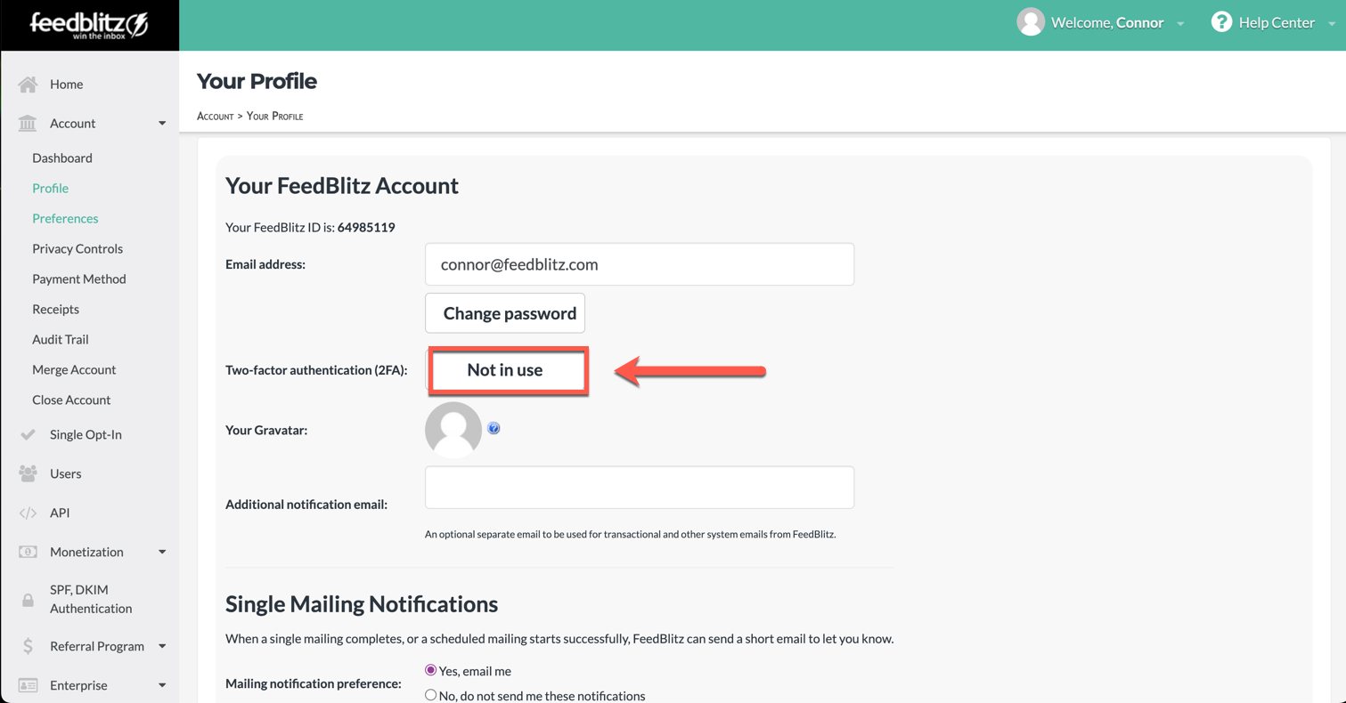
Task: Open Preferences in the sidebar
Action: tap(65, 218)
